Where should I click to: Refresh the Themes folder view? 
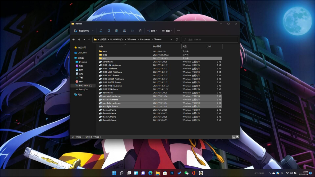coord(176,39)
